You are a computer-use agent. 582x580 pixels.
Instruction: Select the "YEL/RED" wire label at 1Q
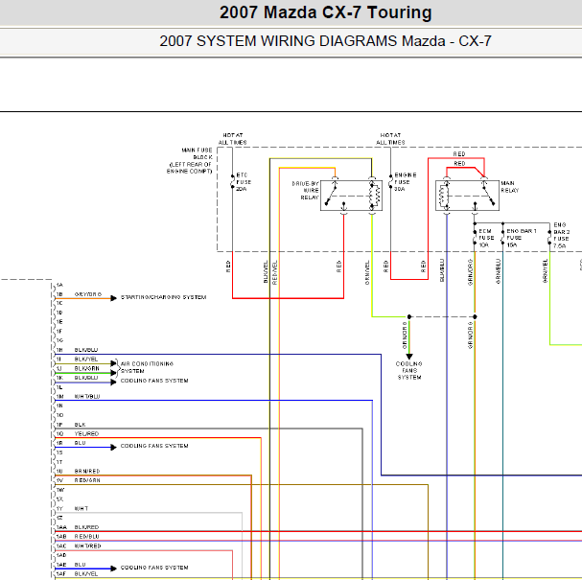[x=86, y=433]
